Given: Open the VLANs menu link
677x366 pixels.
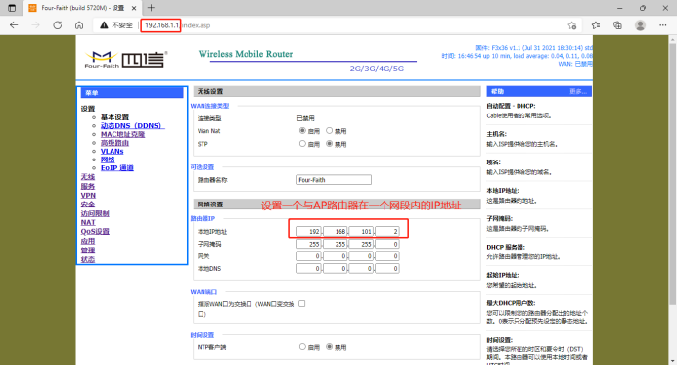Looking at the screenshot, I should (x=112, y=152).
